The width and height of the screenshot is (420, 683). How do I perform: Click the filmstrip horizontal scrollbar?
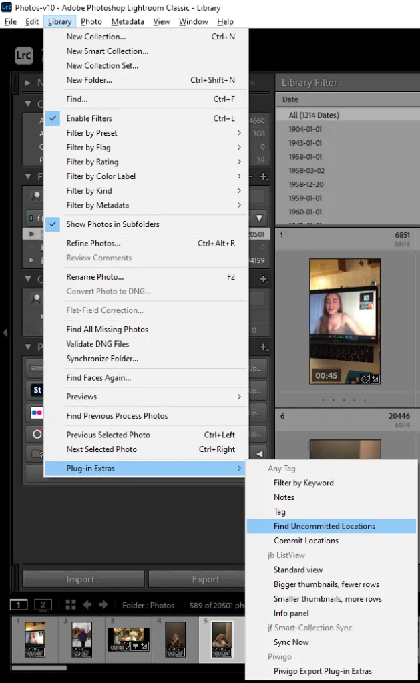[39, 667]
